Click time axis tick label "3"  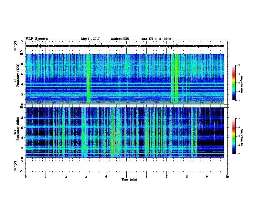point(86,176)
